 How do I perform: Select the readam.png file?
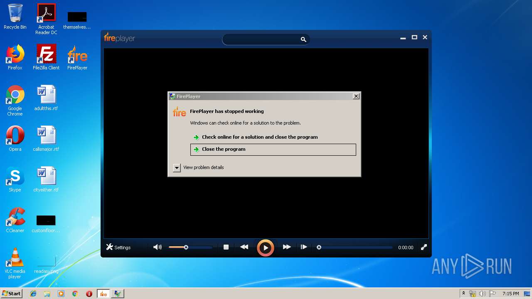(46, 264)
